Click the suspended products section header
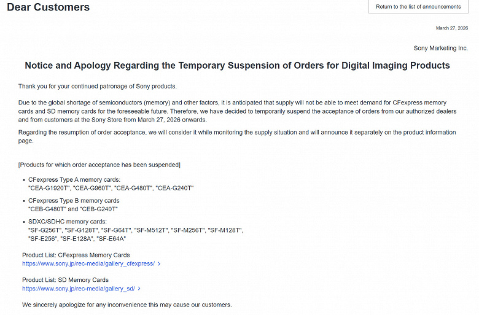479x315 pixels. 99,165
